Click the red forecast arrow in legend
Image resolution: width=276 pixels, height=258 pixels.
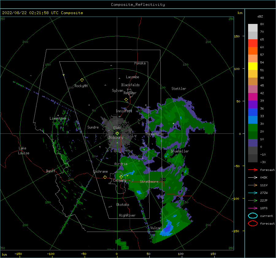253,170
